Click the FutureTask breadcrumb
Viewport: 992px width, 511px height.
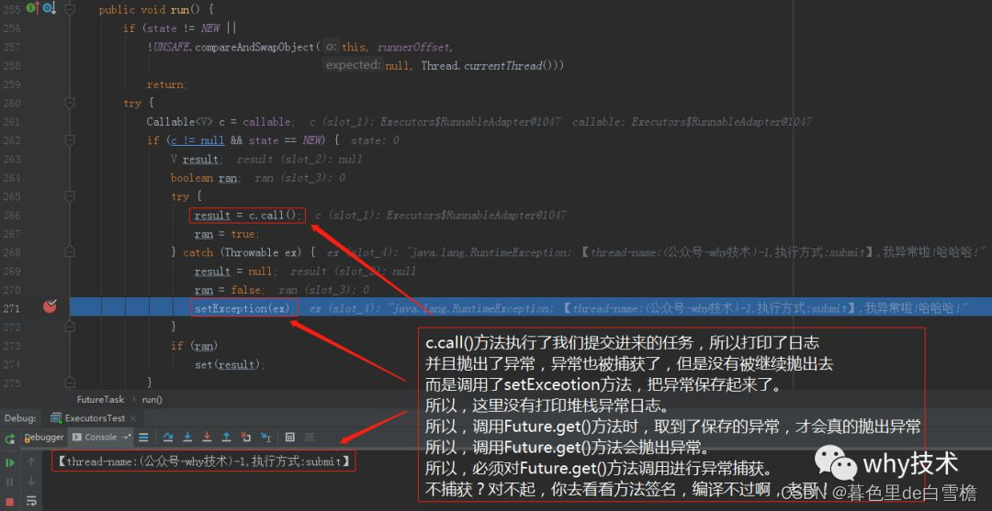[101, 399]
